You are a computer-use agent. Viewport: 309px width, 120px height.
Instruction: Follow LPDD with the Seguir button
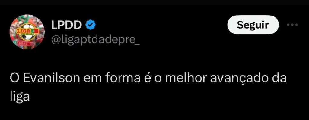pyautogui.click(x=253, y=25)
